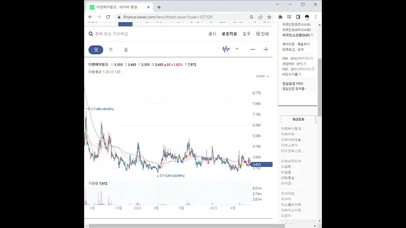Viewport: 406px width, 228px height.
Task: Open the Chrome three-dot menu
Action: tap(316, 17)
